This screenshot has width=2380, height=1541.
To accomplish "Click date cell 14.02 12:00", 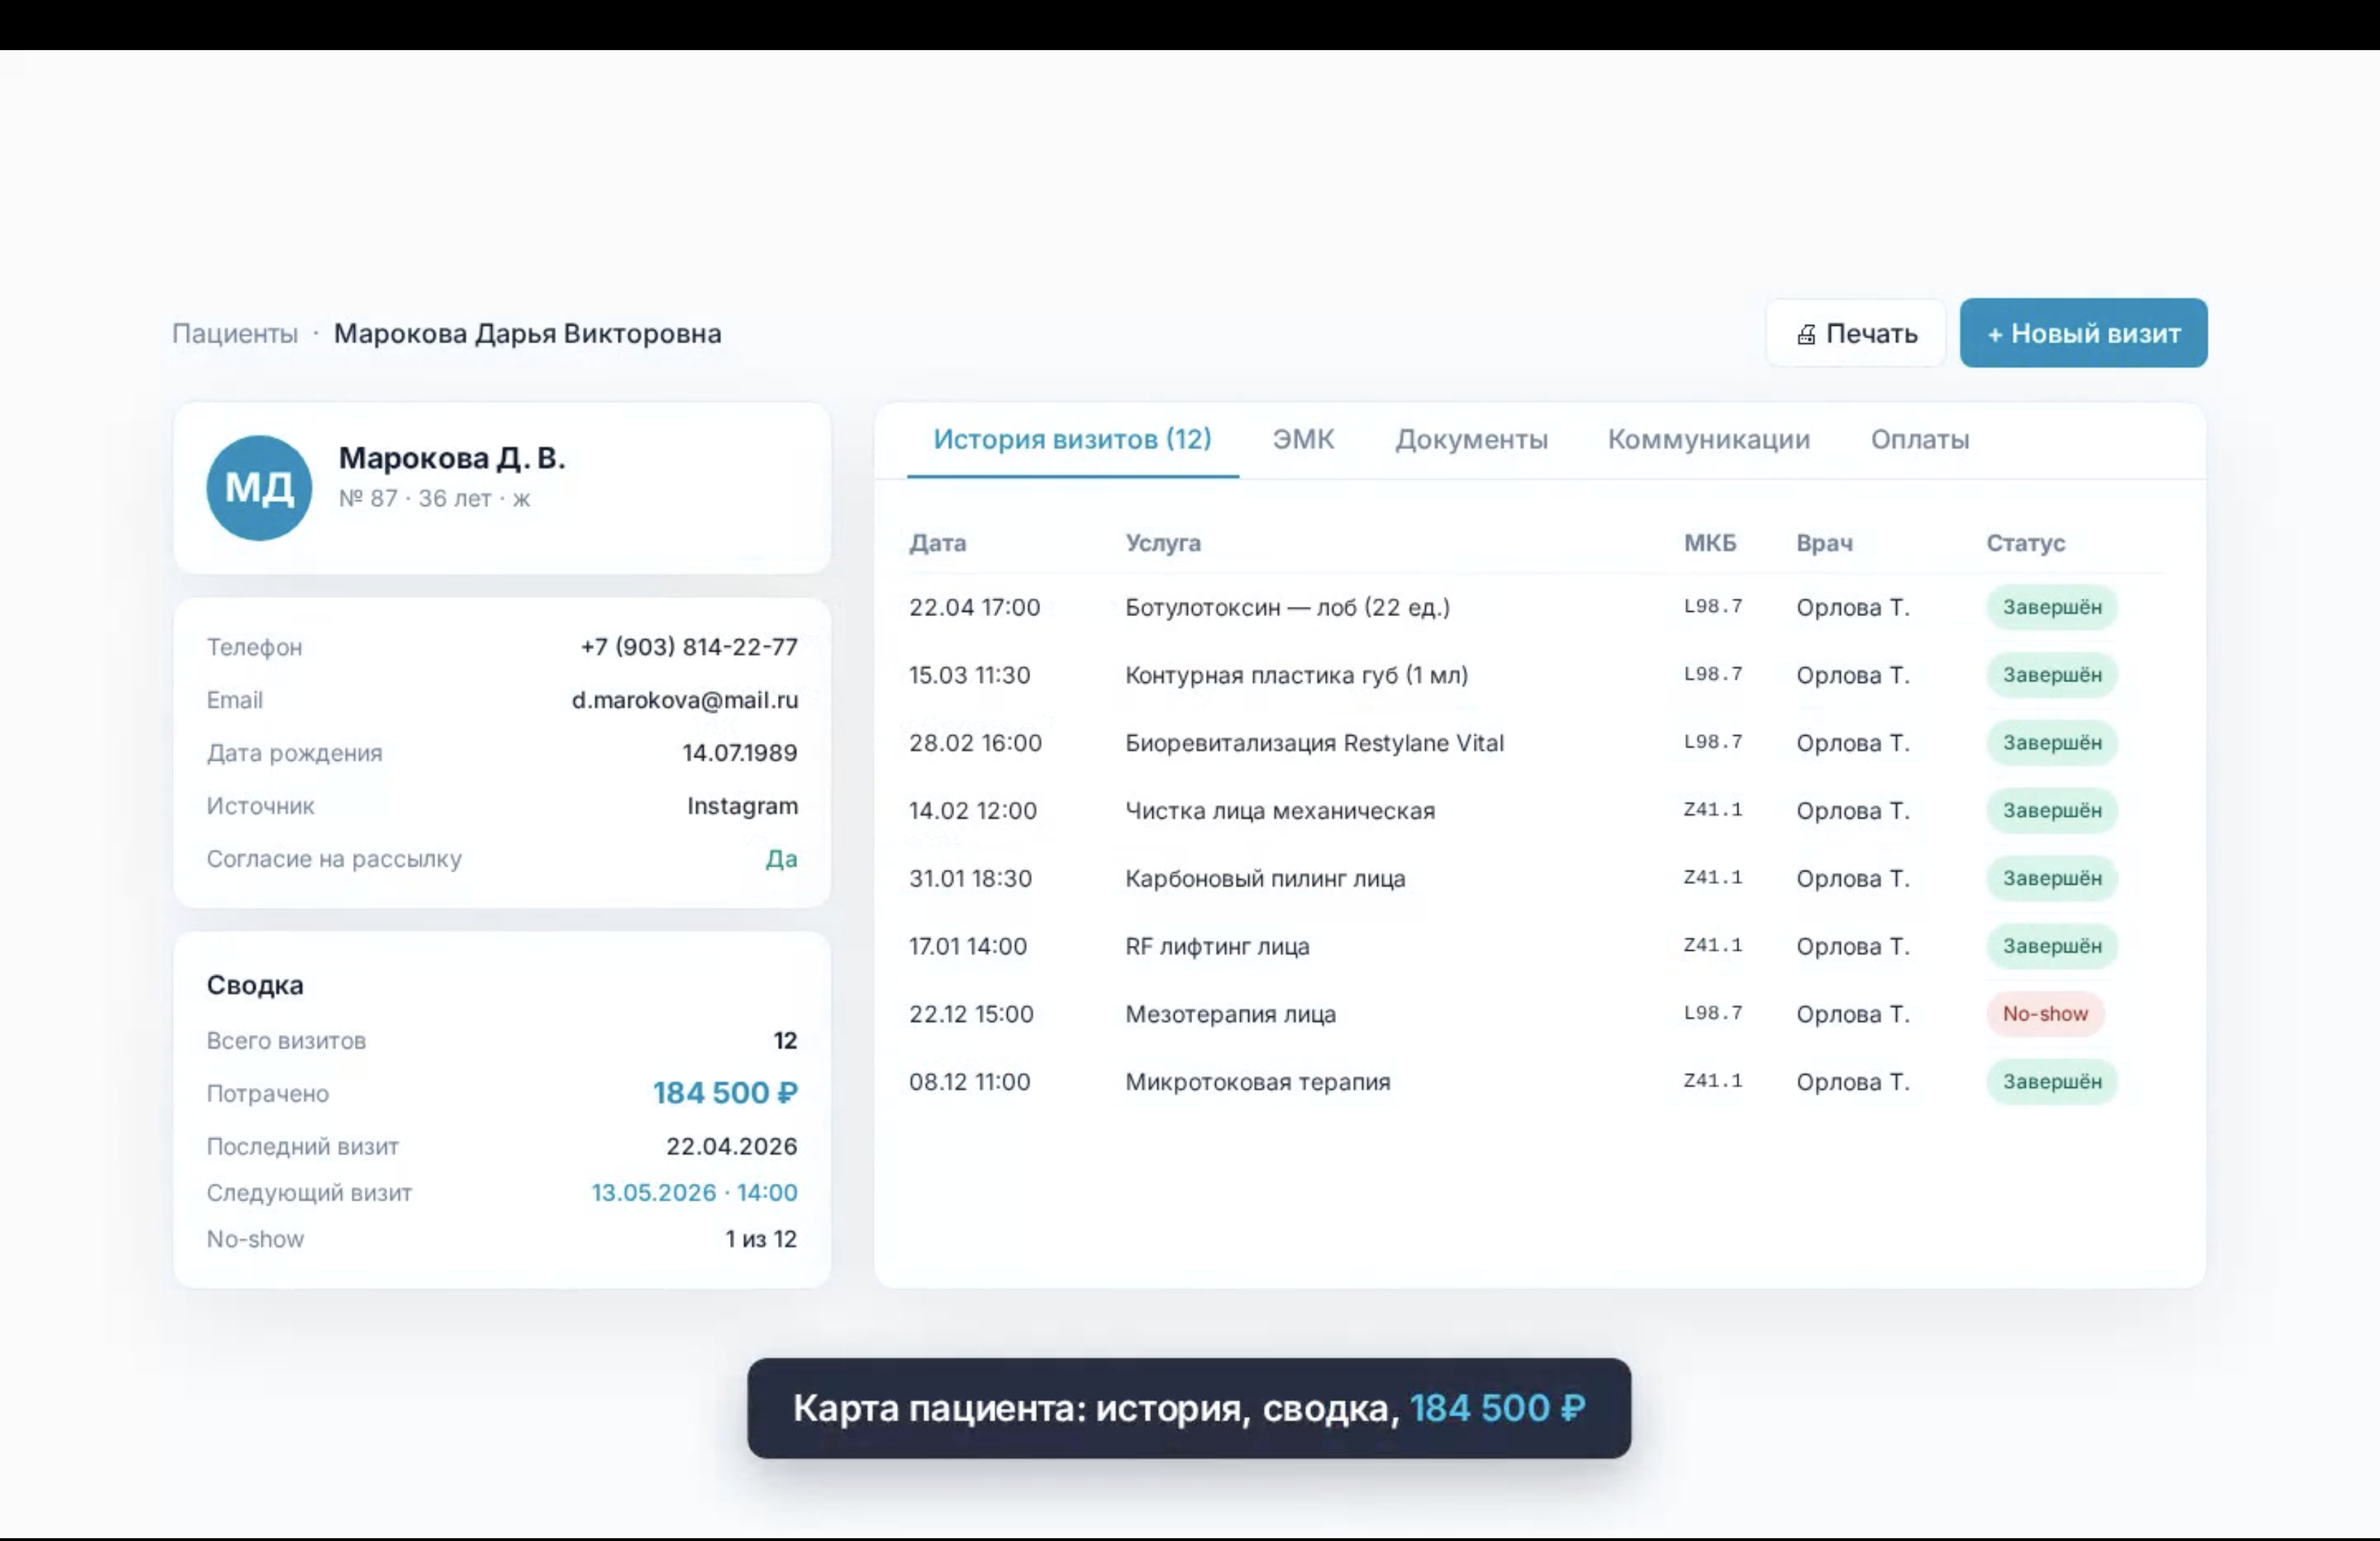I will (x=973, y=811).
